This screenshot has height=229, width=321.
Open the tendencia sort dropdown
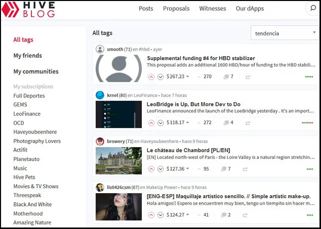285,33
